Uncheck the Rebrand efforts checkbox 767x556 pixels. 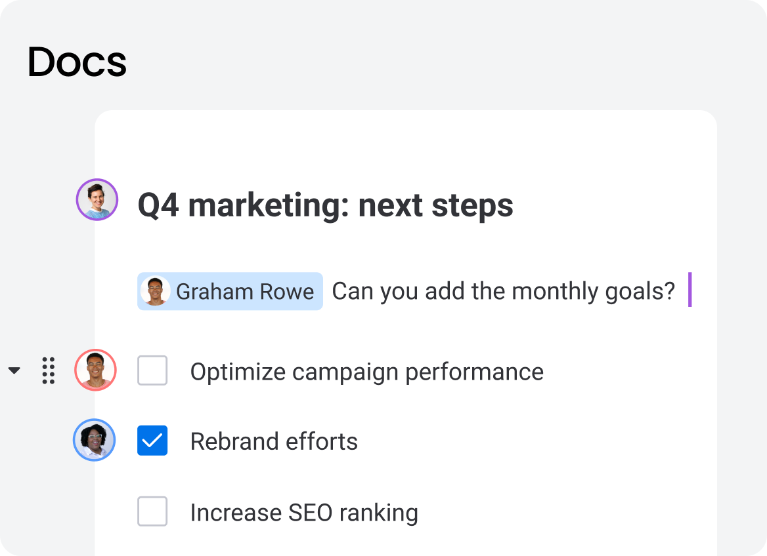tap(152, 440)
